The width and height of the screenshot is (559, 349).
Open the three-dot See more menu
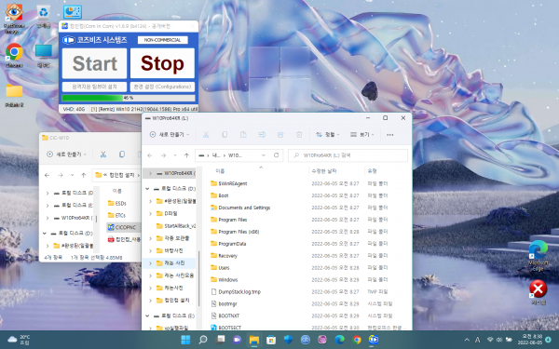390,135
